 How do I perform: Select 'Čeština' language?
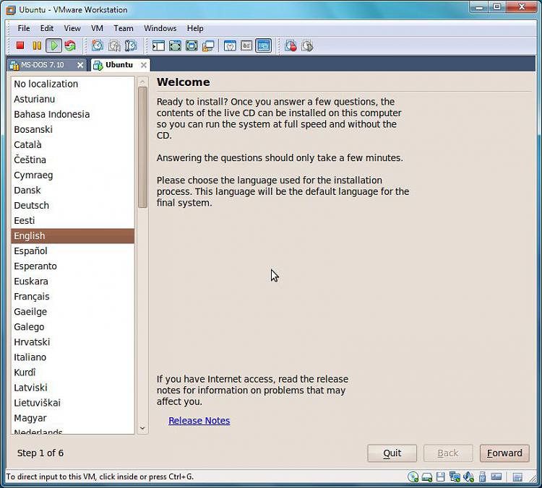point(72,160)
